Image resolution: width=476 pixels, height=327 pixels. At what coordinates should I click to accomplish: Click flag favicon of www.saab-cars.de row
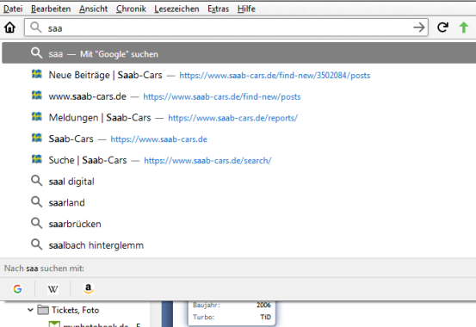(x=37, y=96)
